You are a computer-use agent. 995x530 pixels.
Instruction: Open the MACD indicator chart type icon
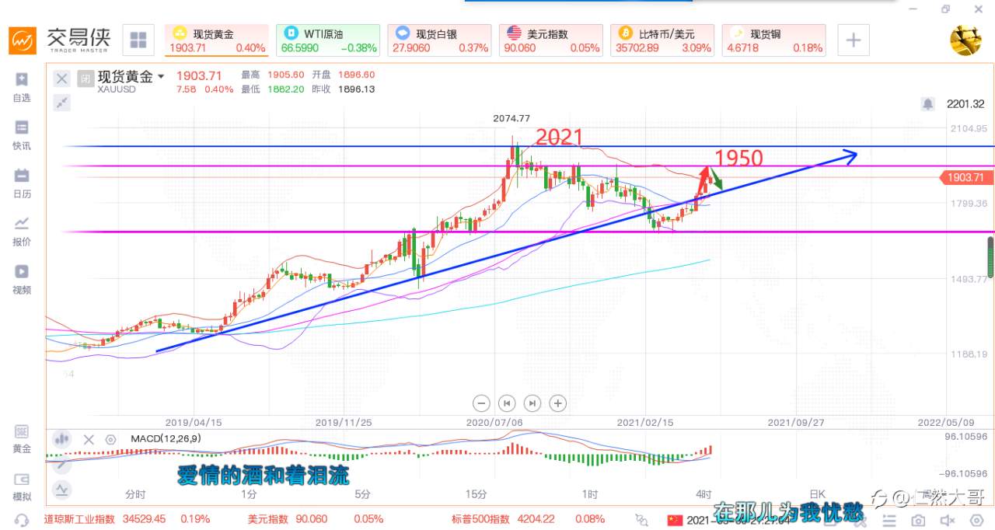[x=61, y=438]
